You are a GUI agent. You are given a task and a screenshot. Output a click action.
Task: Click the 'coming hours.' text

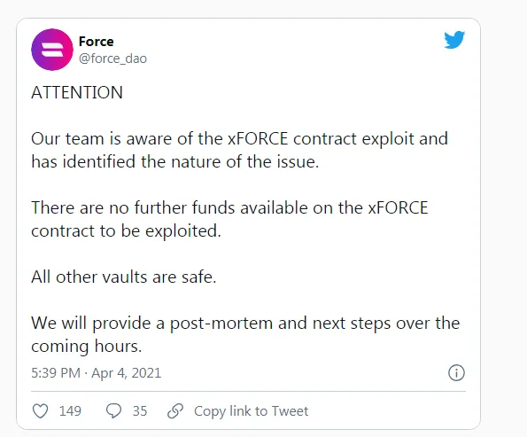coord(87,347)
